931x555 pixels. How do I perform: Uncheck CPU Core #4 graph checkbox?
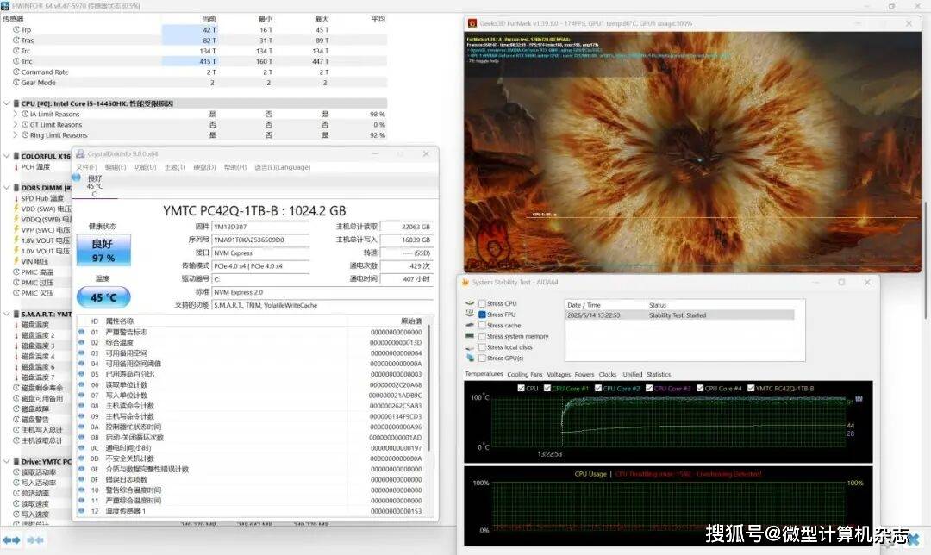pos(700,388)
